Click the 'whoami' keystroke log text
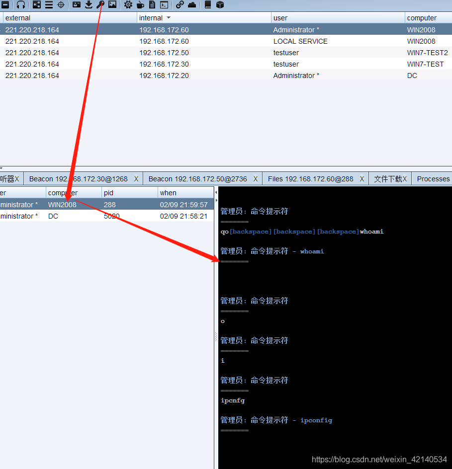This screenshot has height=469, width=452. pos(371,232)
